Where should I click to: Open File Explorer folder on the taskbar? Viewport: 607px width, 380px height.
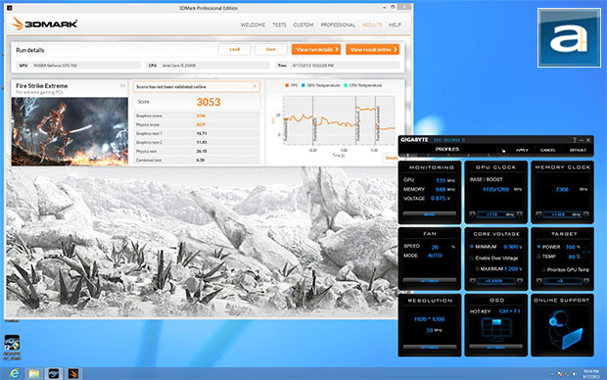tap(34, 373)
